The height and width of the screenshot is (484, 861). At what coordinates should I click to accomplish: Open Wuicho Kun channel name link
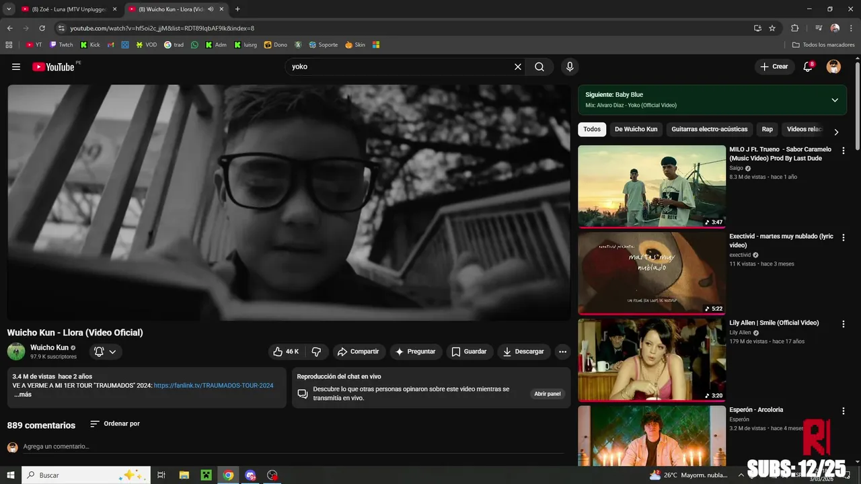[49, 348]
